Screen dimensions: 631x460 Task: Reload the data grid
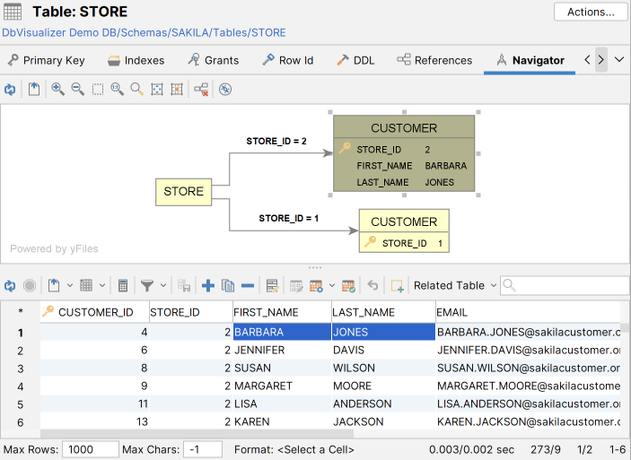pos(10,286)
